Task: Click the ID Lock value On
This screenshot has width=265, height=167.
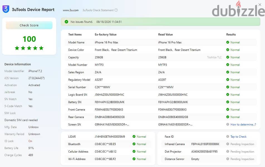Action: [30, 141]
